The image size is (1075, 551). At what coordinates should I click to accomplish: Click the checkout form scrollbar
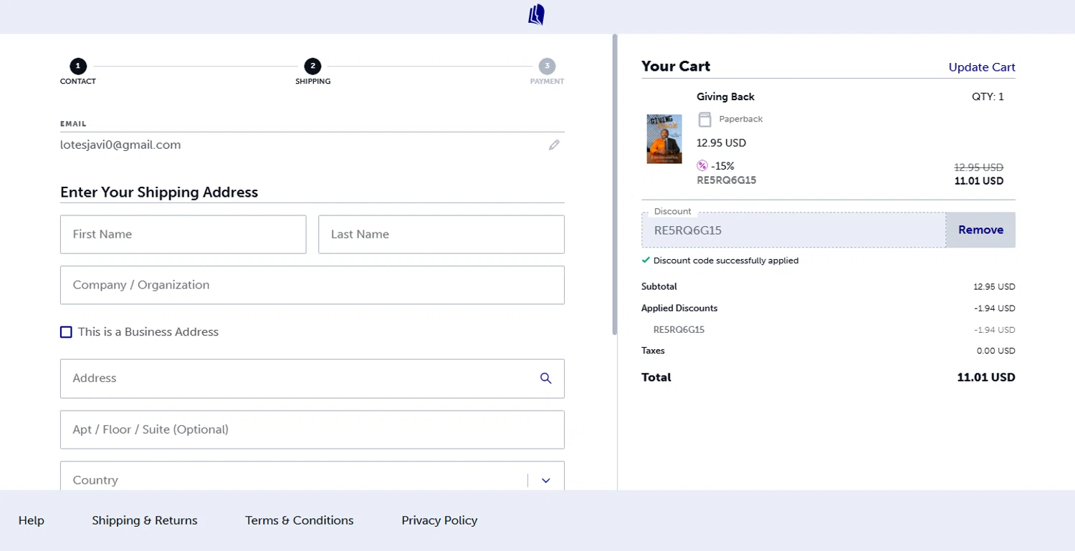(614, 185)
